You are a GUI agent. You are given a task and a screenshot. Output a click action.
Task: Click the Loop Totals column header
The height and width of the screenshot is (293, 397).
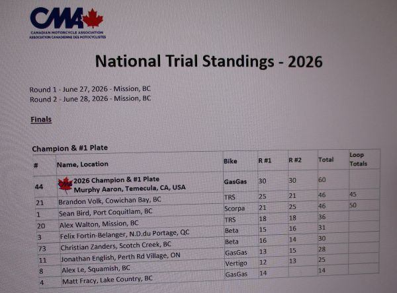click(x=358, y=159)
